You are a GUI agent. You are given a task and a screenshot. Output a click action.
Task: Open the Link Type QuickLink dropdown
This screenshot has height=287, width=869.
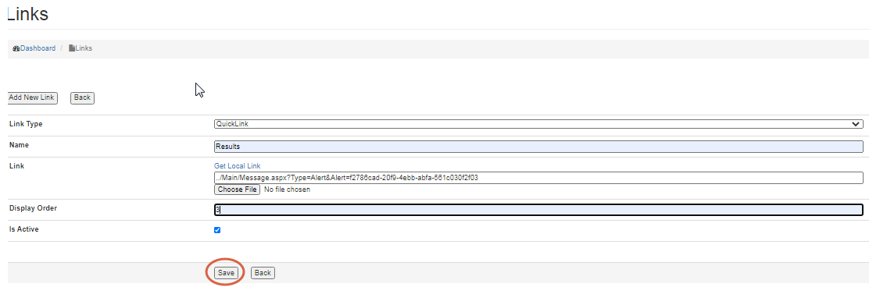pos(538,125)
